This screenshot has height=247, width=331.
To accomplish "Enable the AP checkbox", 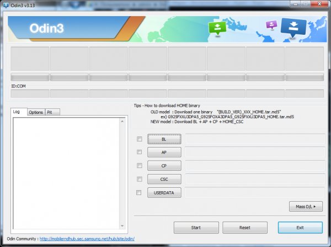I will pyautogui.click(x=140, y=152).
